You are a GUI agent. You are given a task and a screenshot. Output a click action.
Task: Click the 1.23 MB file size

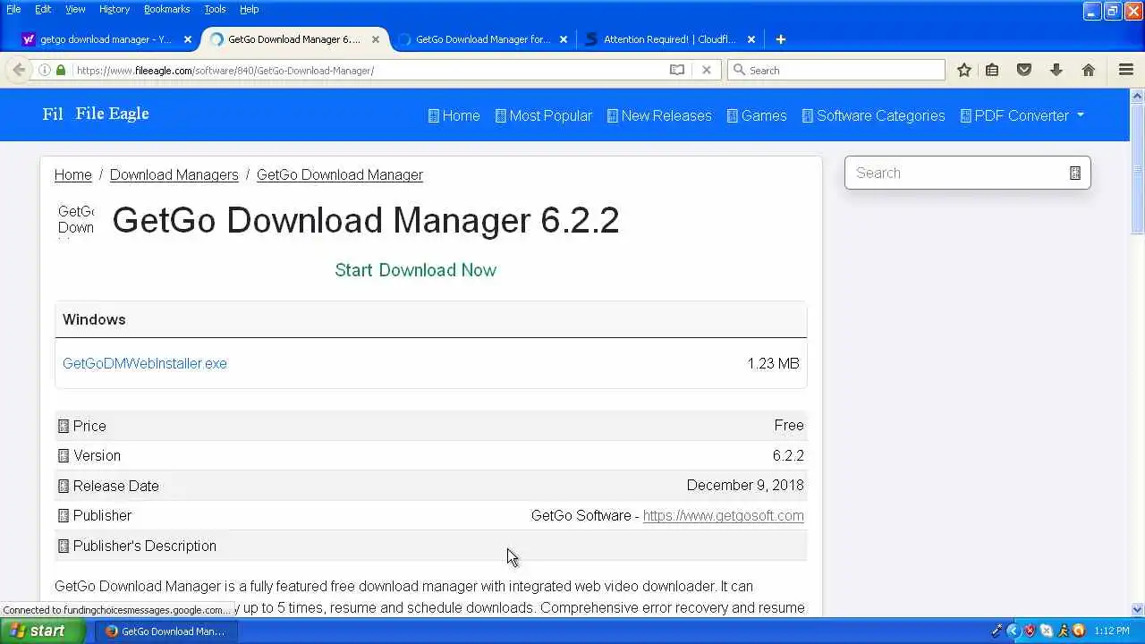coord(773,363)
